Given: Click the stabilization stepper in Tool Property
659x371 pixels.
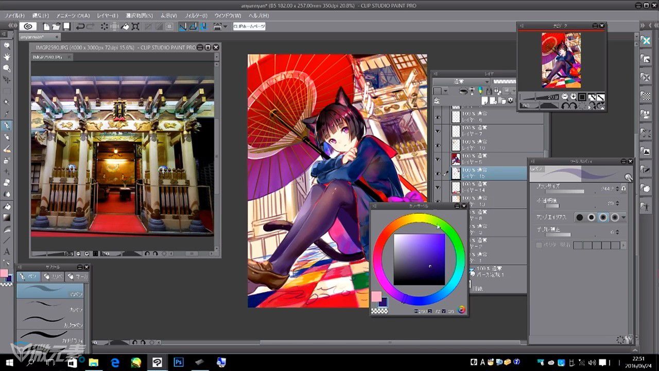Looking at the screenshot, I should click(x=617, y=232).
